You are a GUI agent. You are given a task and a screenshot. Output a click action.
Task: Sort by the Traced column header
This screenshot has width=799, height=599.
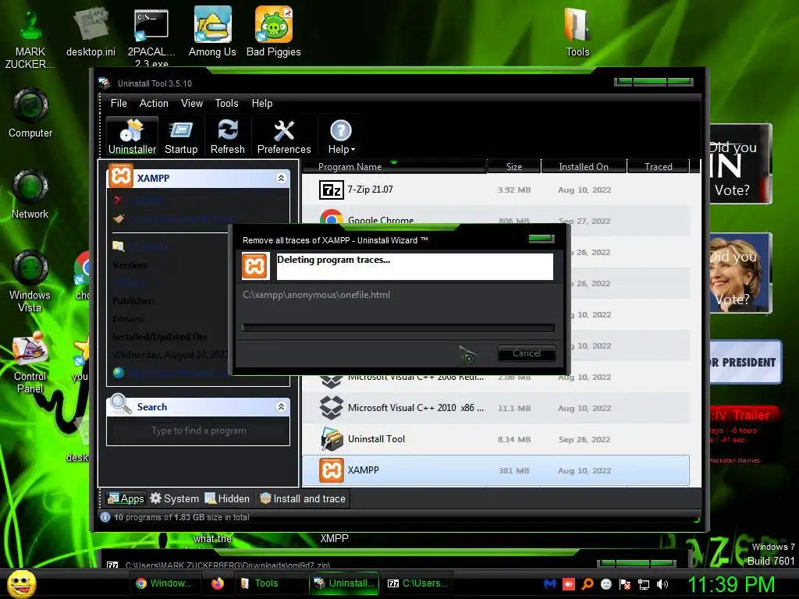pyautogui.click(x=659, y=167)
